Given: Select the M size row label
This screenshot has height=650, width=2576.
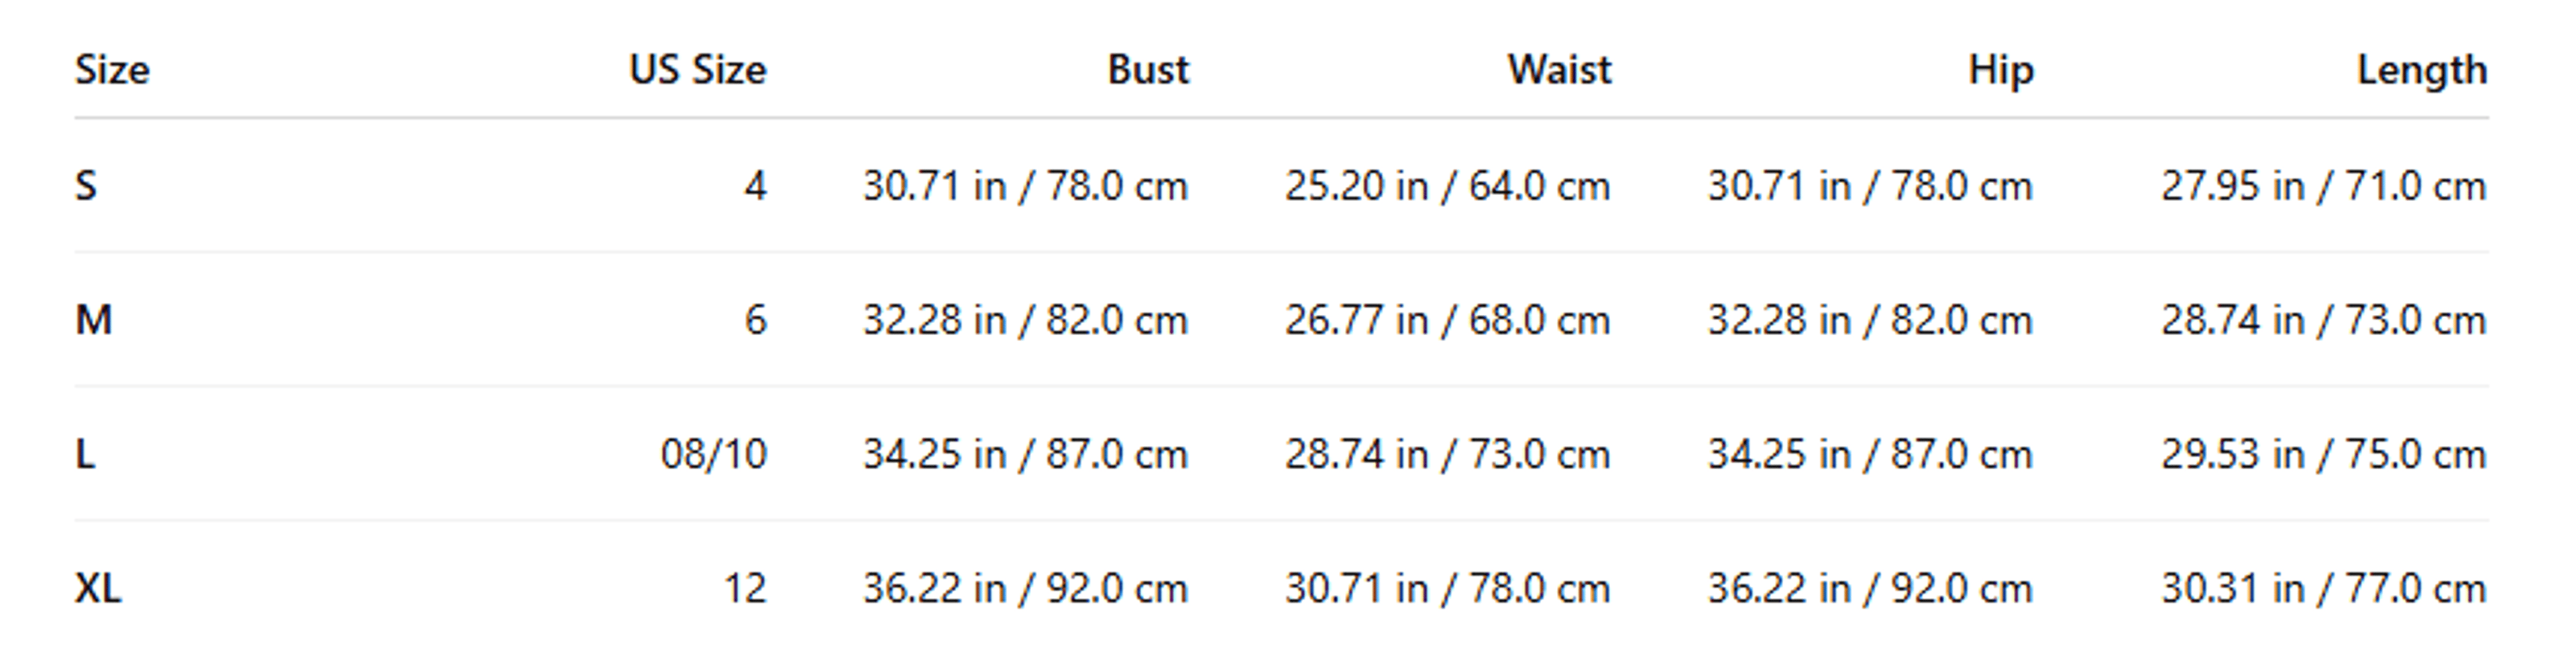Looking at the screenshot, I should pyautogui.click(x=94, y=320).
